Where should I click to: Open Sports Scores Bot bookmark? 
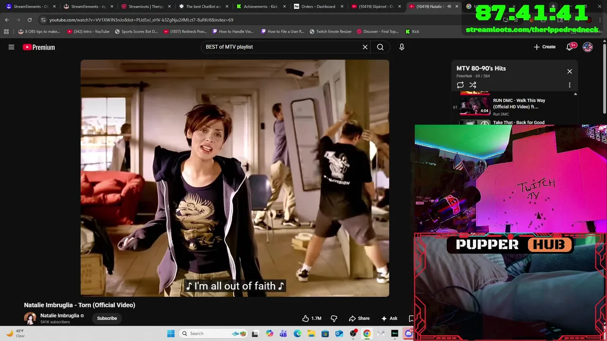(x=136, y=32)
